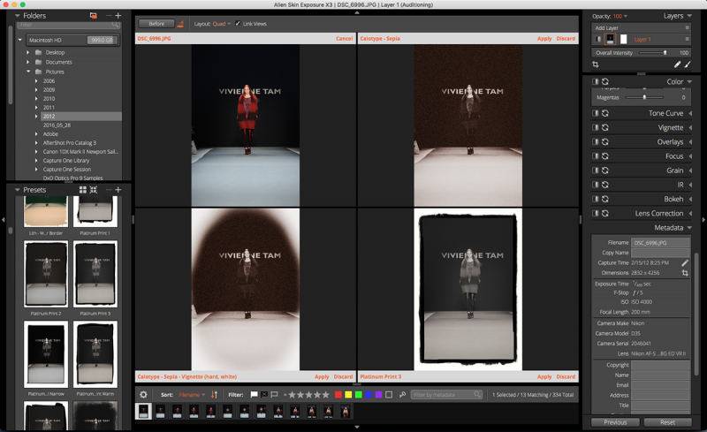Open the Sort Filename dropdown
The image size is (707, 432).
click(x=192, y=395)
